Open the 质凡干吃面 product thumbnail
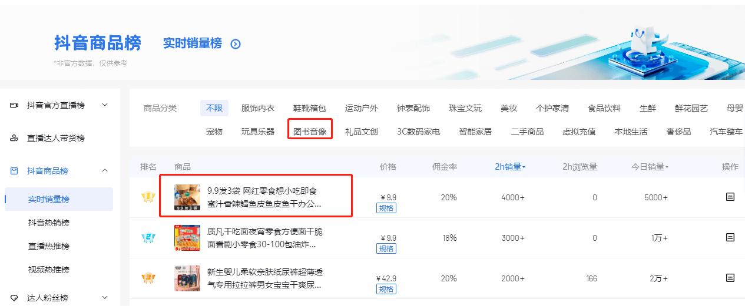Viewport: 745px width, 306px height. (187, 238)
